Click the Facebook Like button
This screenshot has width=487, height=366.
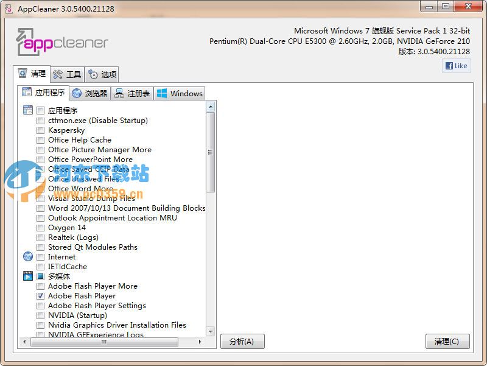(x=456, y=65)
